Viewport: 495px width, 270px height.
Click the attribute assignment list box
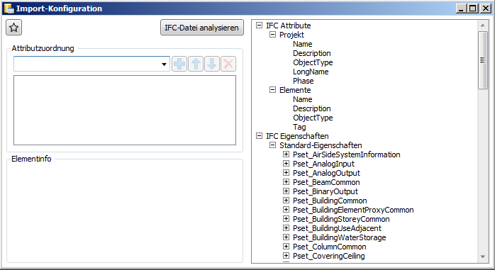[125, 110]
